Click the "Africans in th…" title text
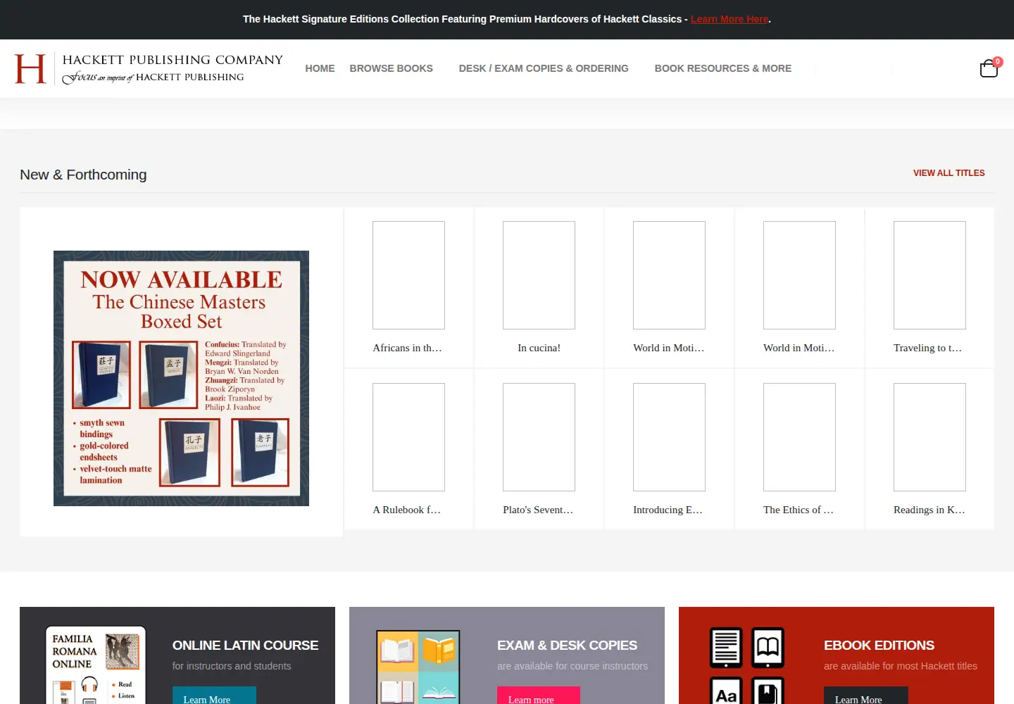 coord(408,348)
